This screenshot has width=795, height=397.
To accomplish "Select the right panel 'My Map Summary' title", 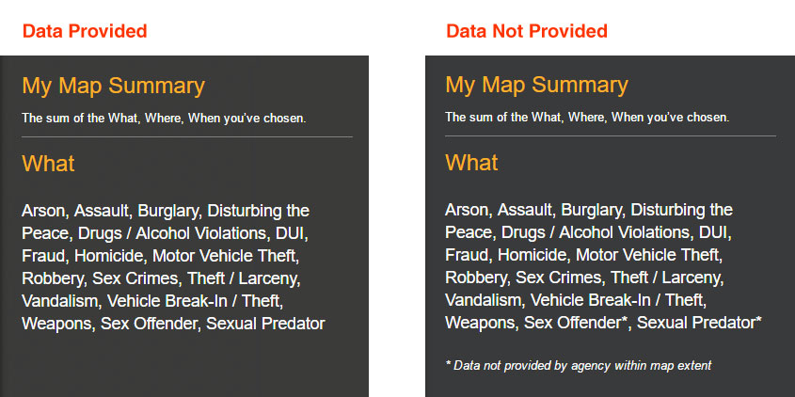I will [x=536, y=86].
